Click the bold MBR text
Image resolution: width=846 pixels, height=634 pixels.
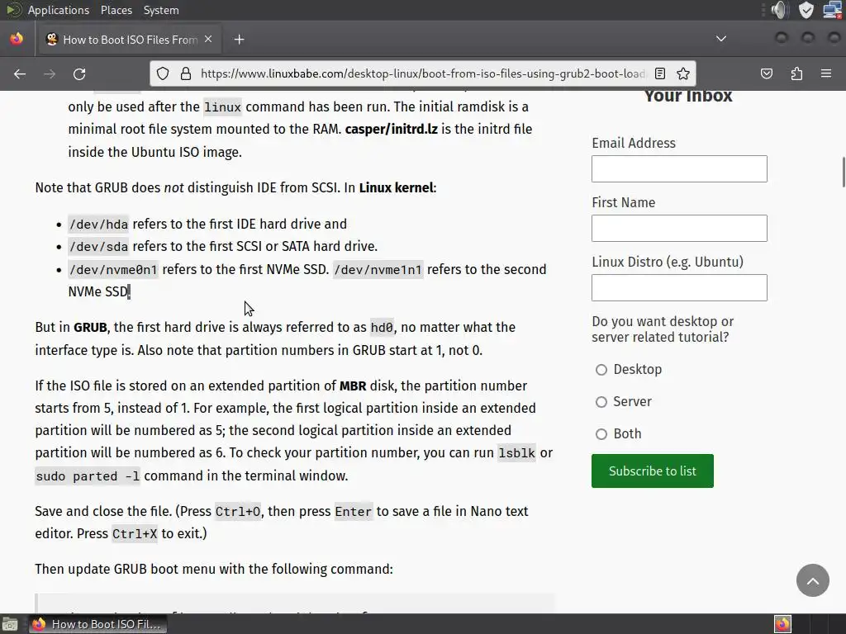click(x=353, y=386)
